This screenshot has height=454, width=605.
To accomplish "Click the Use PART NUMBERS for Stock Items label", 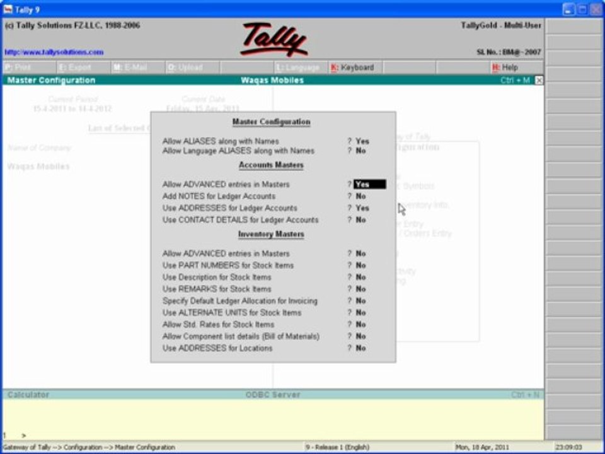I will click(x=228, y=265).
